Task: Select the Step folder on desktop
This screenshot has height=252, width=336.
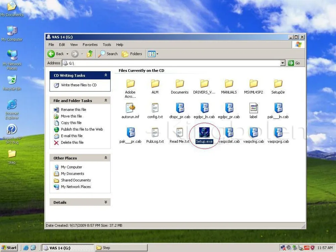Action: 12,157
